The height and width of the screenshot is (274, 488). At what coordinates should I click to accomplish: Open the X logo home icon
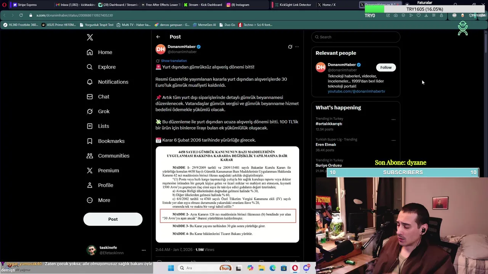point(90,37)
